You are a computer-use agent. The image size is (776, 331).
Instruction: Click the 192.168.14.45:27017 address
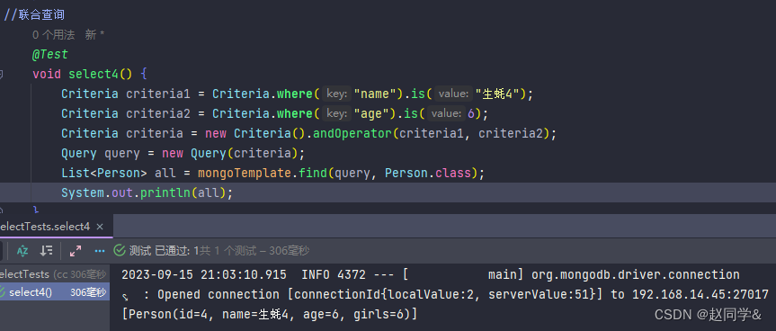click(x=700, y=295)
